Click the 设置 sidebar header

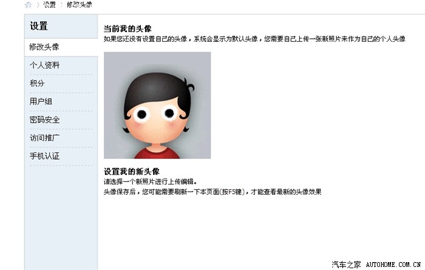point(39,26)
